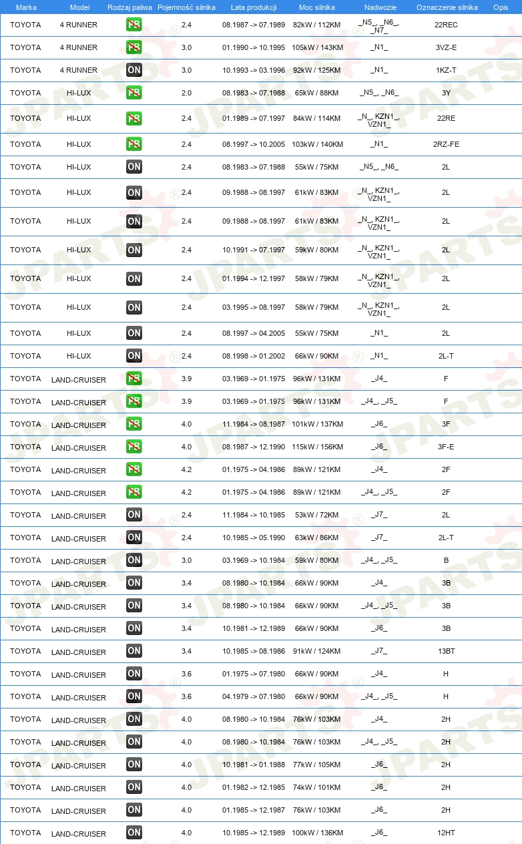This screenshot has height=844, width=522.
Task: Click the Nadwozie column header
Action: [x=380, y=7]
